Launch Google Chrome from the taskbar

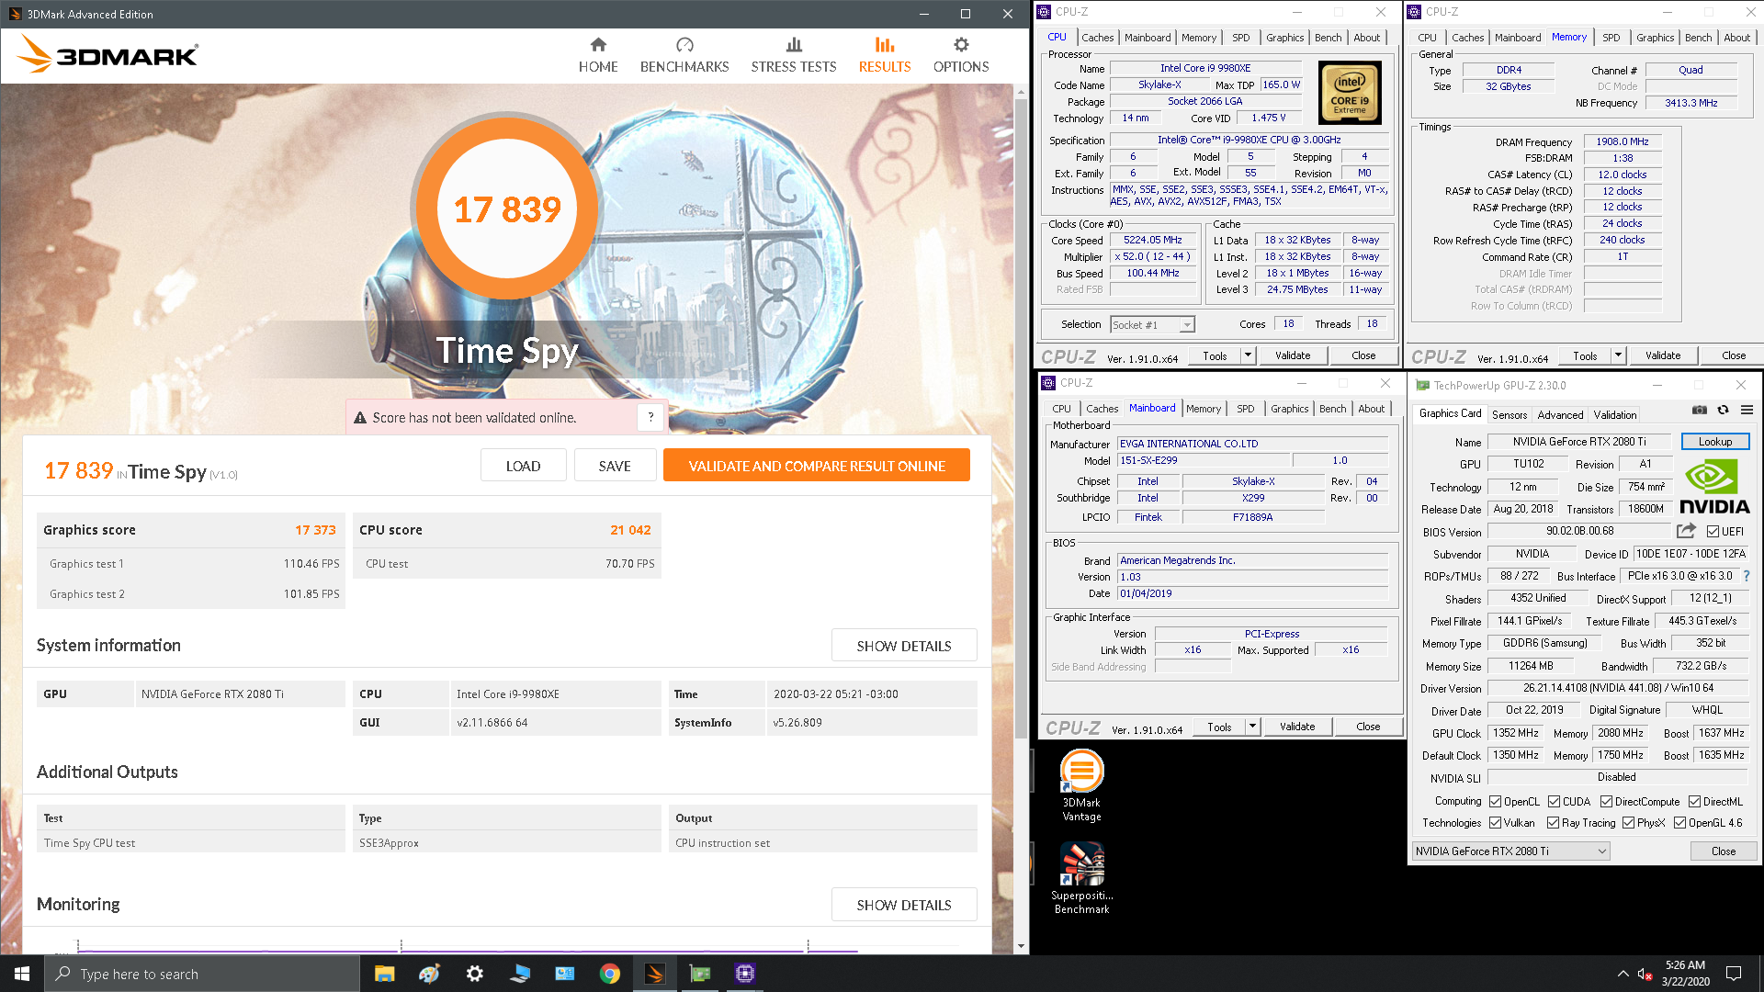610,974
